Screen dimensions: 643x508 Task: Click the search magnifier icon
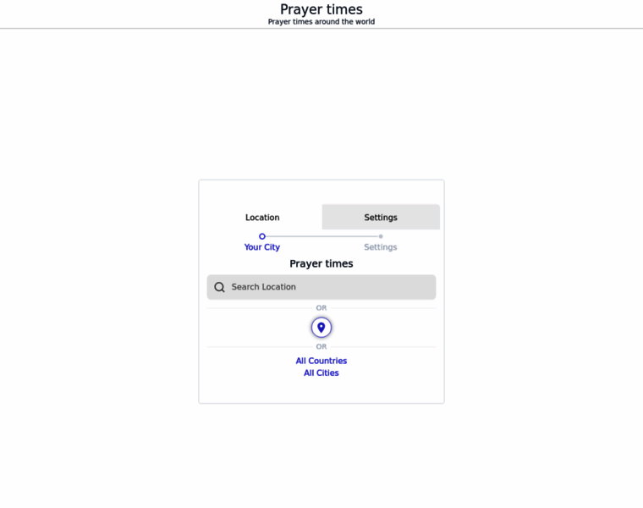click(x=219, y=287)
